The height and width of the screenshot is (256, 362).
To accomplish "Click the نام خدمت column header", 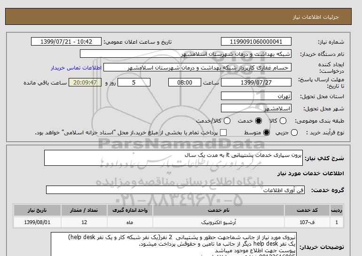I will (219, 210).
